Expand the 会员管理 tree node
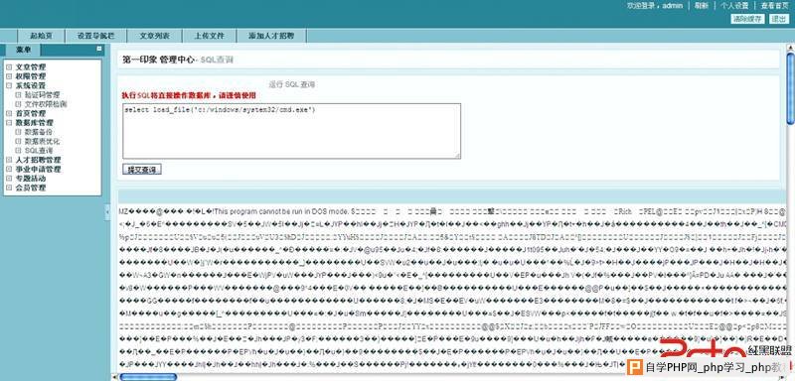Screen dimensions: 795x381 [x=9, y=188]
